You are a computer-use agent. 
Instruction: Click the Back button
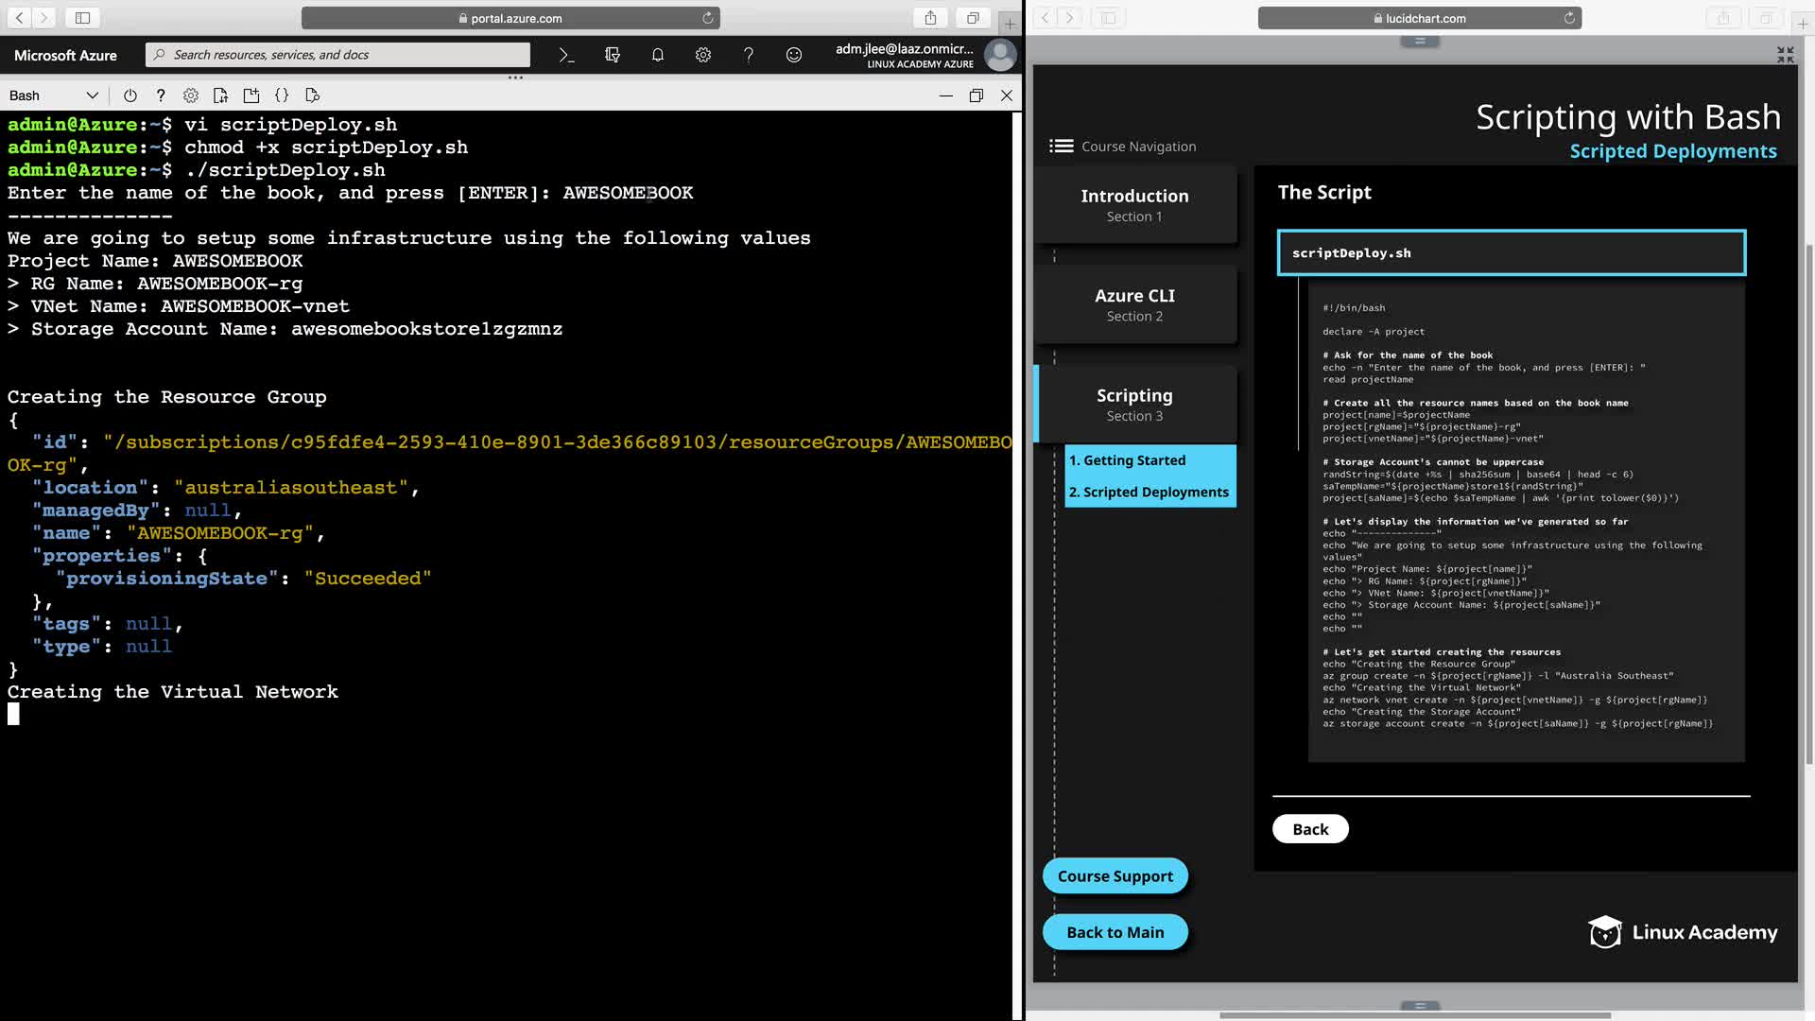1309,829
